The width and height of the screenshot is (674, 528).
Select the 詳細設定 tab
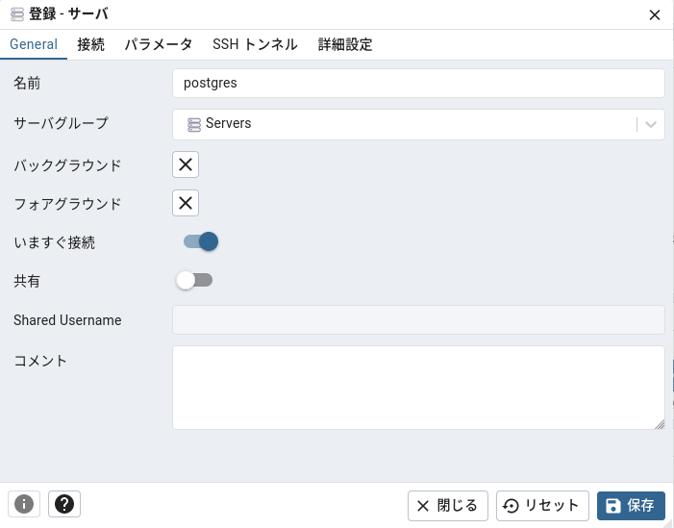(345, 44)
